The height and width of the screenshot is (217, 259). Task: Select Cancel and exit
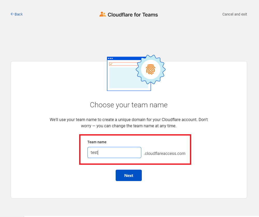click(x=235, y=14)
